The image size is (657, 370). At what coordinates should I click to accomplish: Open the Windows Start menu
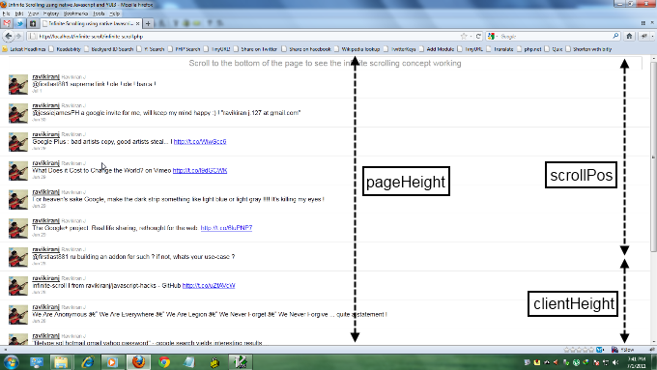pyautogui.click(x=11, y=362)
